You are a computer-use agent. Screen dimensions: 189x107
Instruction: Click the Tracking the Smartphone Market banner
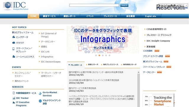coord(159,101)
